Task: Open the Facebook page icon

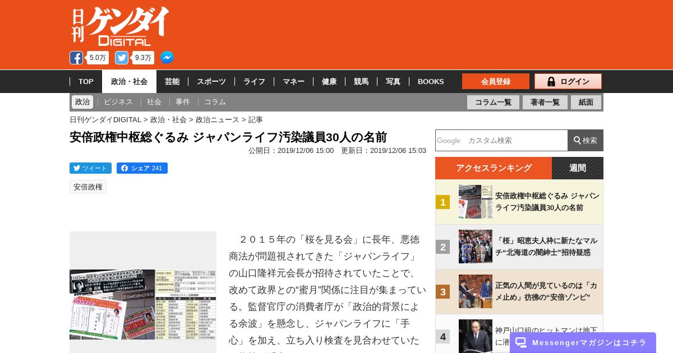Action: [76, 58]
